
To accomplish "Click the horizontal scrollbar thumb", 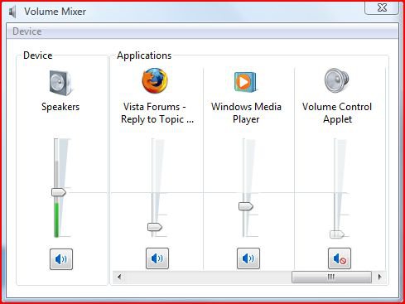I will pyautogui.click(x=331, y=277).
